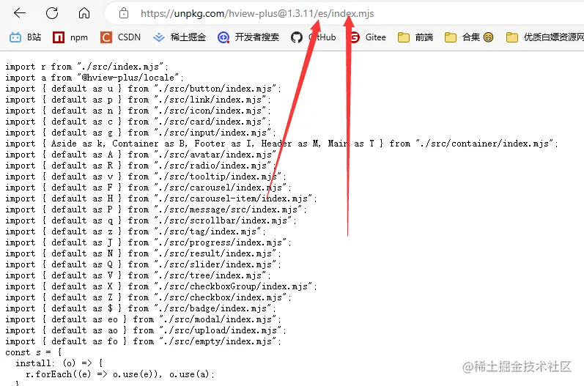Click the path "./src/tree/index.mjs"
This screenshot has height=386, width=584.
pos(210,275)
